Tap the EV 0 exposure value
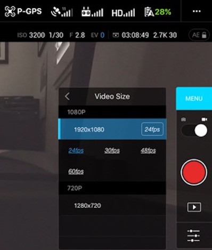Image resolution: width=212 pixels, height=250 pixels. (x=97, y=35)
